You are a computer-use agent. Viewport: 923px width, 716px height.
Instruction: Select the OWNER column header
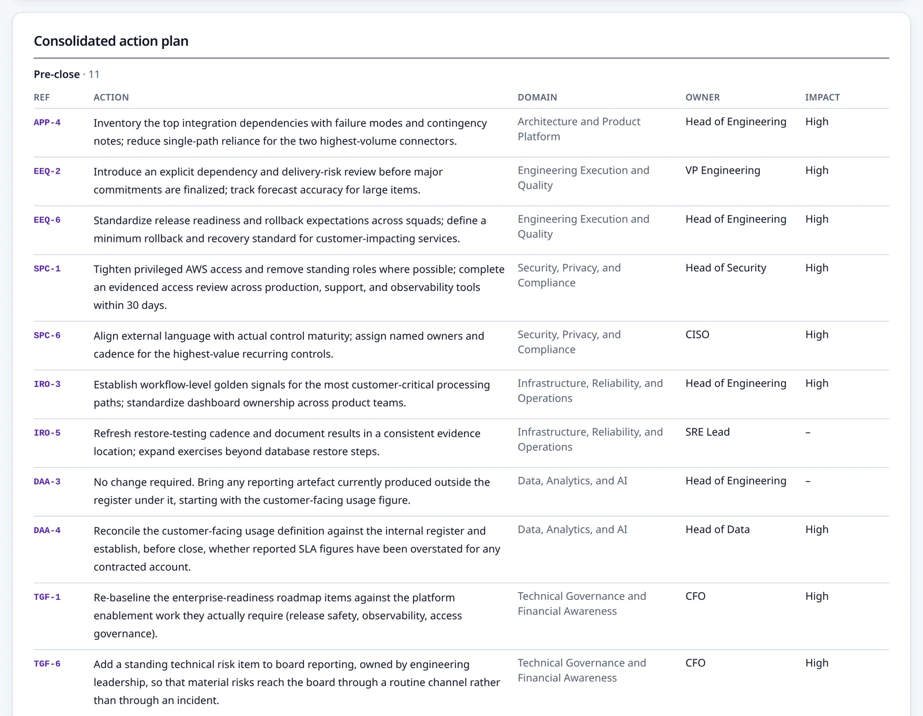click(703, 97)
